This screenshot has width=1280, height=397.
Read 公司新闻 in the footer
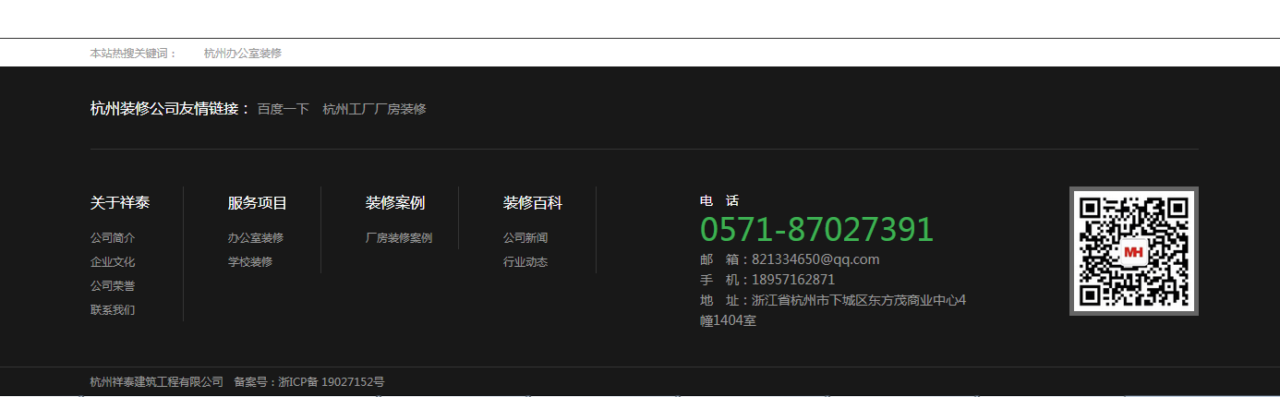pyautogui.click(x=525, y=238)
